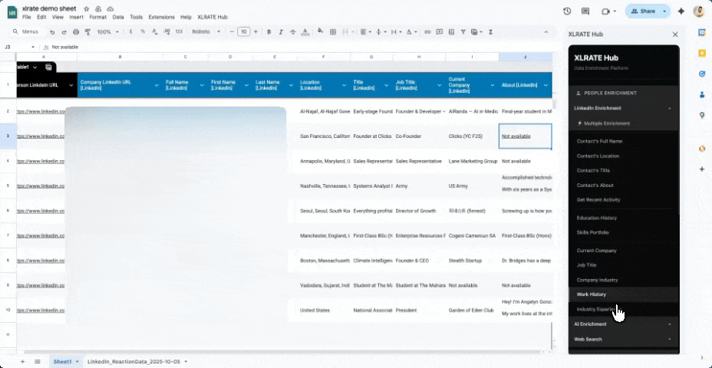Click the Functions sigma icon
This screenshot has width=712, height=368.
click(491, 31)
